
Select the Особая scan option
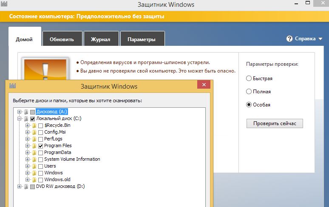pyautogui.click(x=249, y=105)
